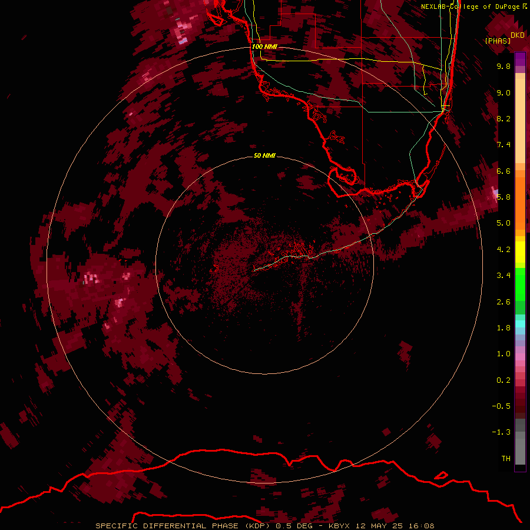Screen dimensions: 530x530
Task: Click the 7.4 value on color scale
Action: pyautogui.click(x=503, y=145)
